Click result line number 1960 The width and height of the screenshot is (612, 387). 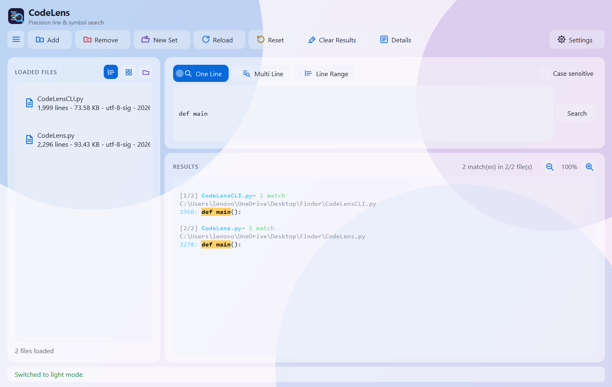click(x=188, y=212)
